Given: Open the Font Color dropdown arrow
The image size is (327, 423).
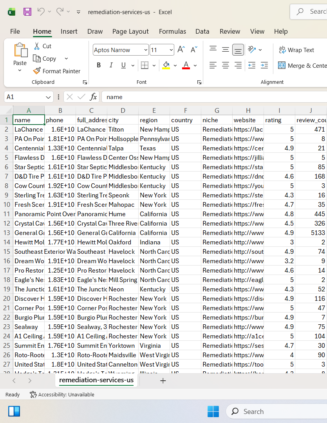Looking at the screenshot, I should point(195,65).
